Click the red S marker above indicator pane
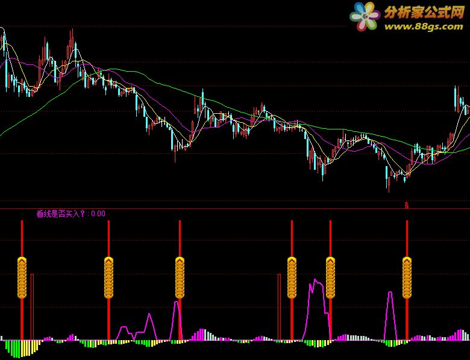The height and width of the screenshot is (360, 470). tap(407, 205)
